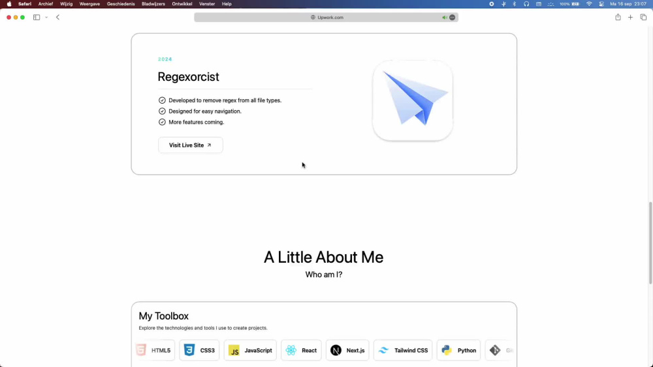Click the 2024 year label
Viewport: 653px width, 367px height.
point(165,59)
